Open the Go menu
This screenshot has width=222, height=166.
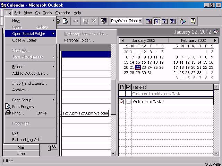pyautogui.click(x=37, y=13)
